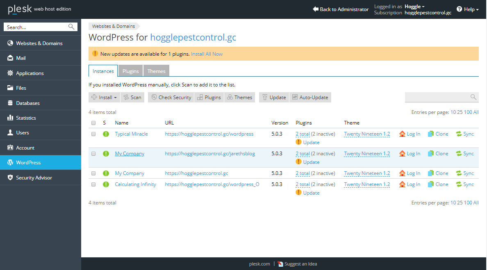Click the Themes toolbar button
Screen dimensions: 487x270
[239, 97]
